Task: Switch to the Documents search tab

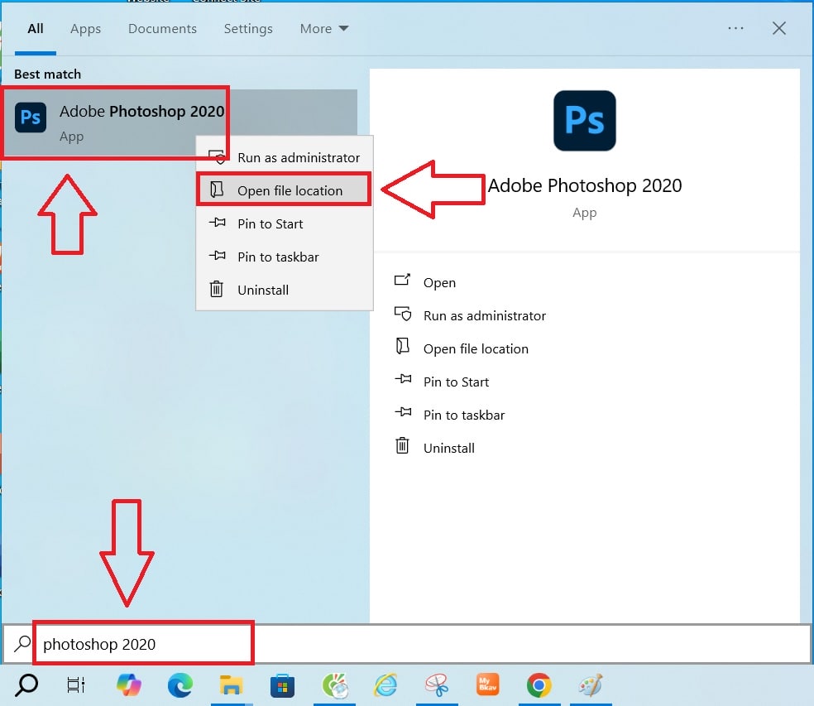Action: pos(162,29)
